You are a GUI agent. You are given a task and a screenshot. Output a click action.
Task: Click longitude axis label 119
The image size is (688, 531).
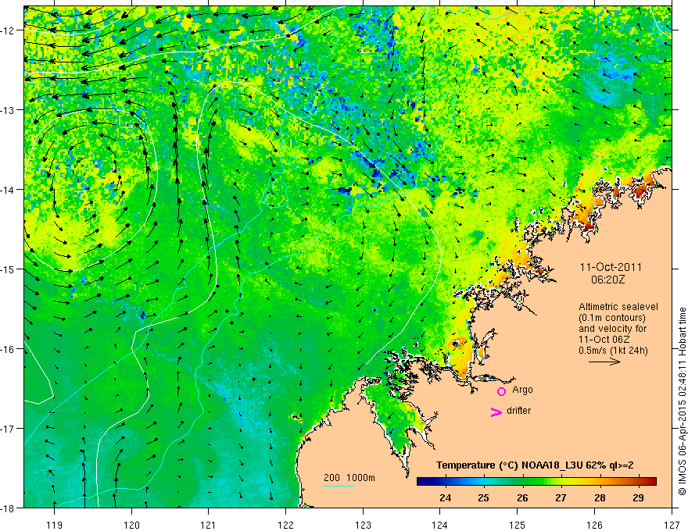tap(55, 525)
